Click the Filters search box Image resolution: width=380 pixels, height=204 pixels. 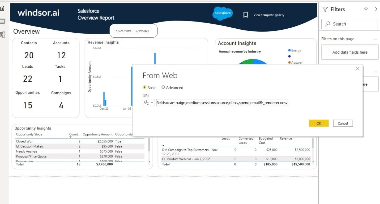pos(349,24)
